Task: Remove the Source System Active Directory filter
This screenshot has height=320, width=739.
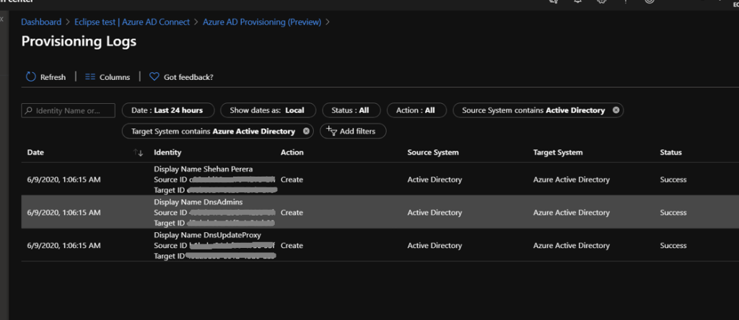Action: (x=616, y=110)
